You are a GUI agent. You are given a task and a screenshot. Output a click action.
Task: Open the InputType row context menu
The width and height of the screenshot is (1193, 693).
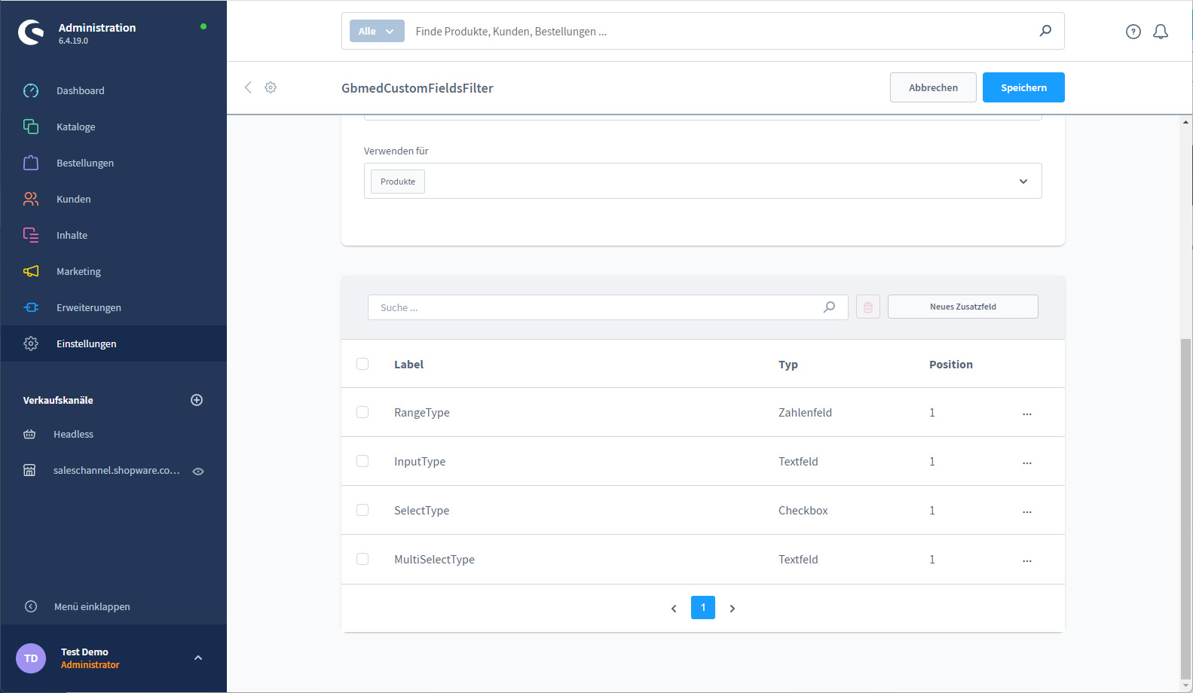(x=1027, y=463)
